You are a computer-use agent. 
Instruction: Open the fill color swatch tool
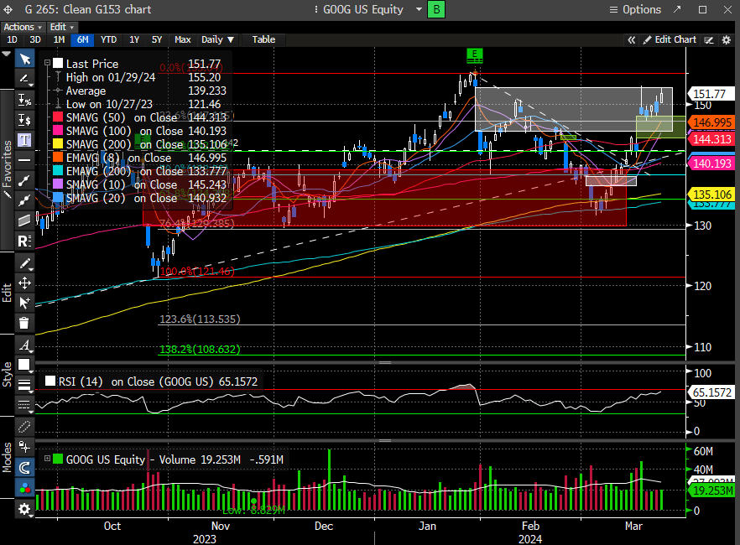24,365
